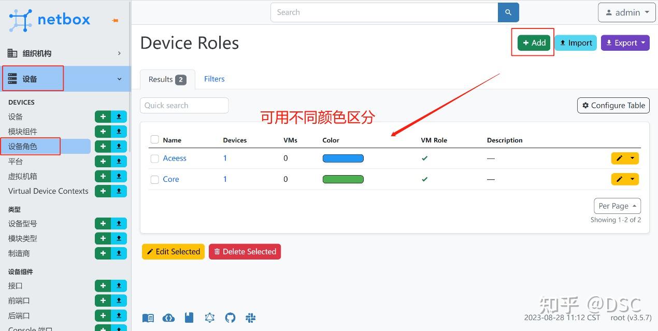
Task: Click the green plus icon next to 平台
Action: coord(103,161)
